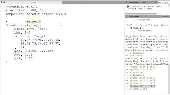Open the Post window dock menu icon
This screenshot has width=170, height=95.
click(126, 17)
